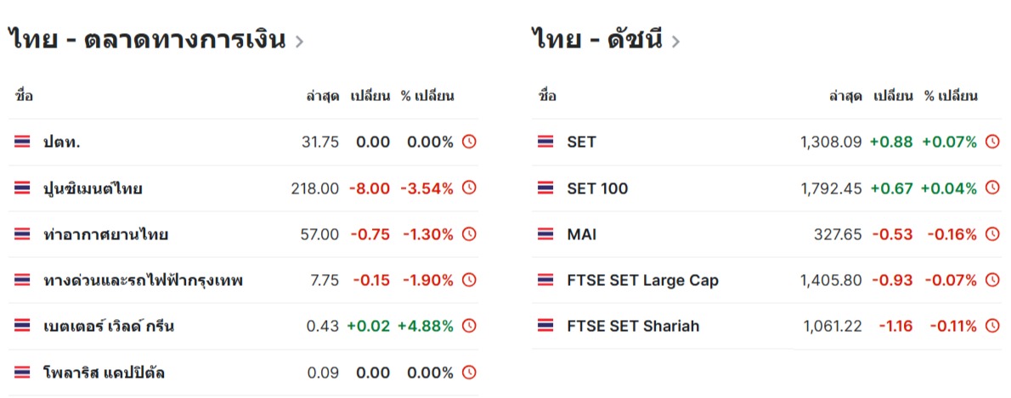This screenshot has width=1011, height=398.
Task: Click the clock icon in the FTSE SET Shariah row
Action: pyautogui.click(x=992, y=326)
